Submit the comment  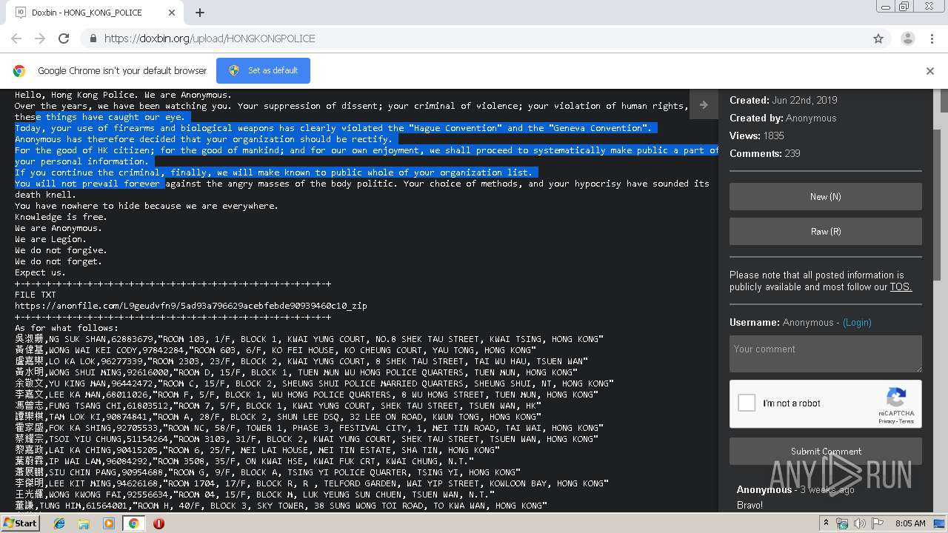(x=826, y=451)
